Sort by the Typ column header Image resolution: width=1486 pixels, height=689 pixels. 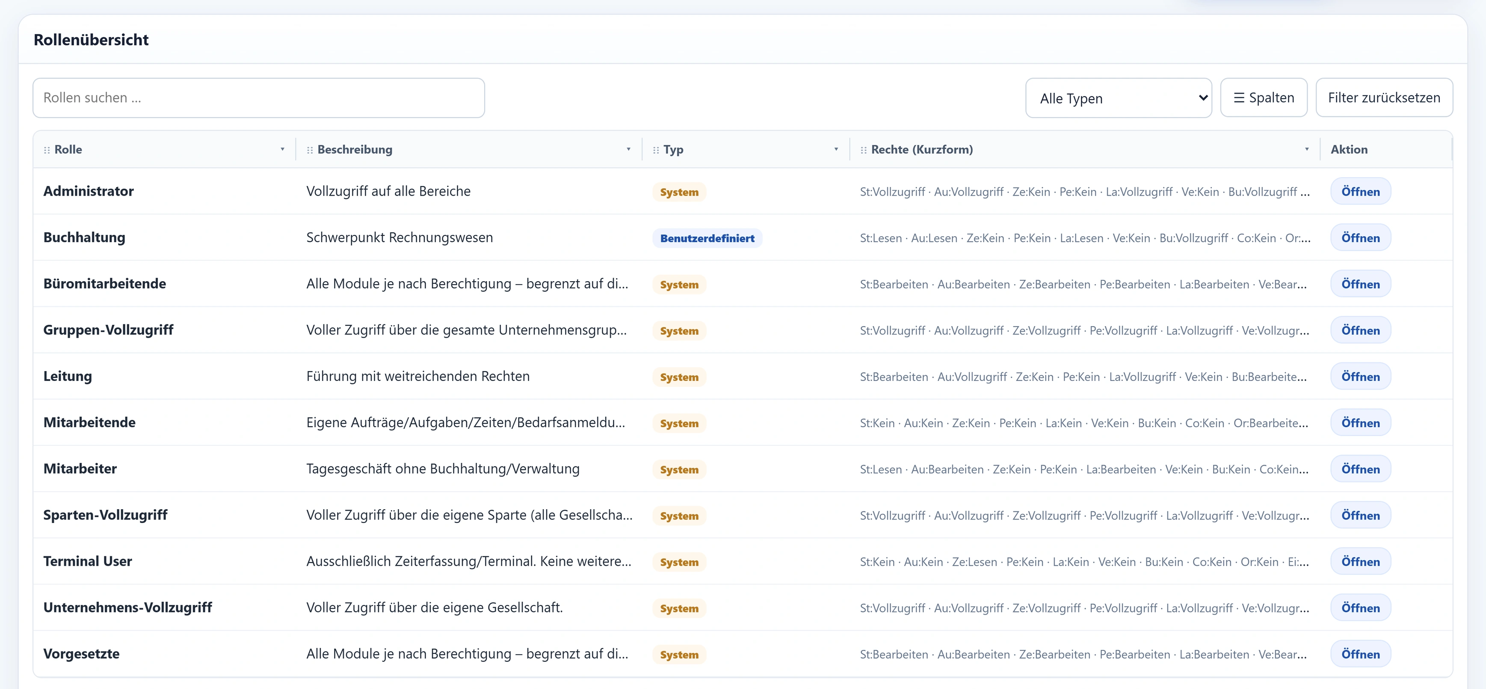point(673,149)
